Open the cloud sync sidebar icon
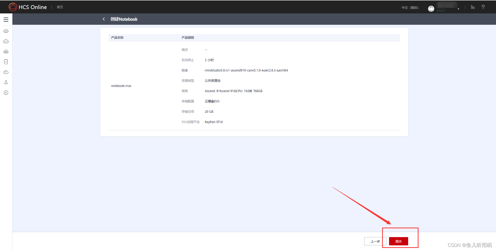 pyautogui.click(x=6, y=72)
